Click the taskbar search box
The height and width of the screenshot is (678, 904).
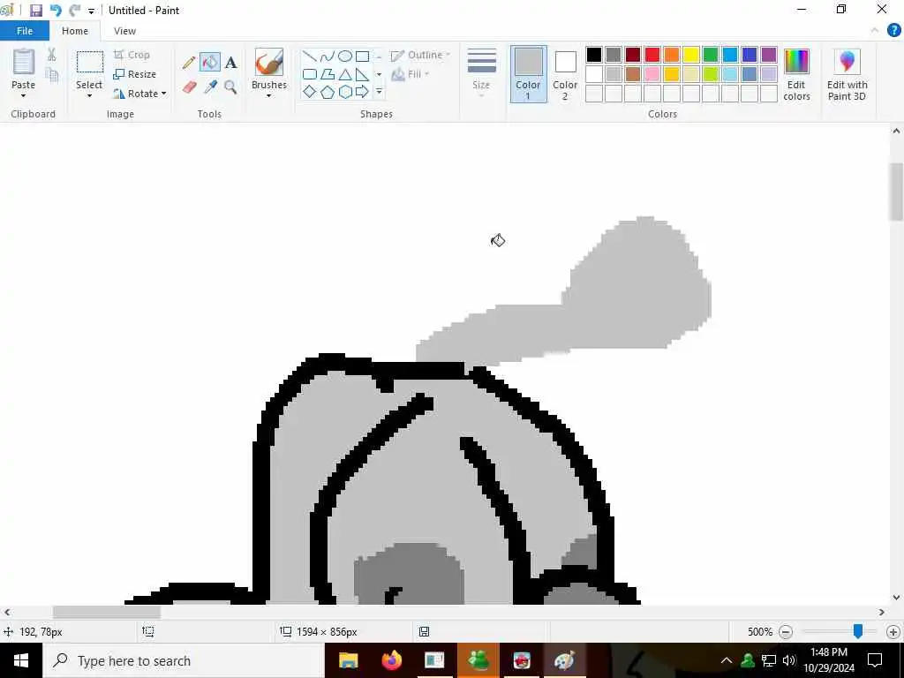point(184,660)
